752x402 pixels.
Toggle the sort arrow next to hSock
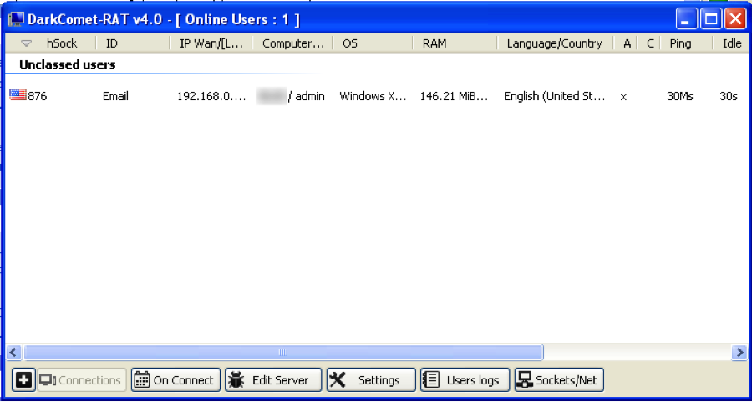[x=27, y=43]
